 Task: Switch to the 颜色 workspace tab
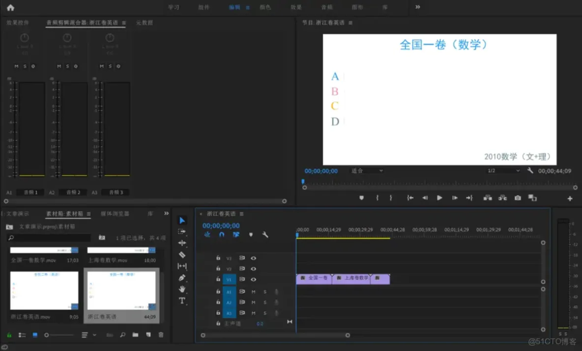pos(265,7)
